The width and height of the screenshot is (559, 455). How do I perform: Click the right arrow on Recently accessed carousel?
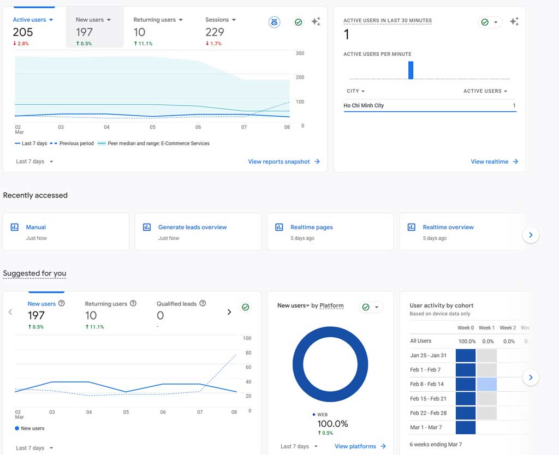(531, 234)
